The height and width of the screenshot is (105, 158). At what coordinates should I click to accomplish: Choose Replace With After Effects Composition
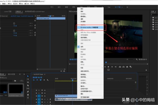(x=90, y=33)
